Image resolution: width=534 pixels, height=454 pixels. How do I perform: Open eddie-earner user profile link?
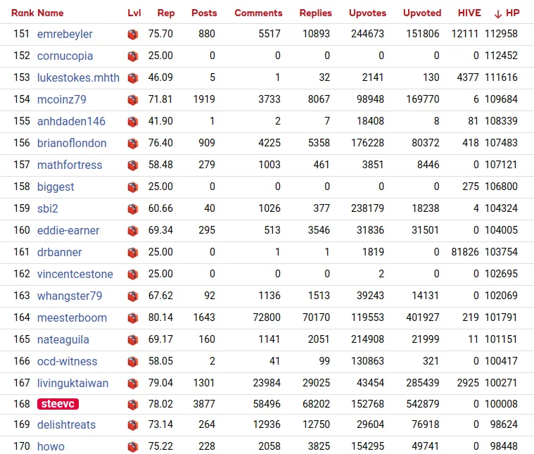tap(68, 230)
